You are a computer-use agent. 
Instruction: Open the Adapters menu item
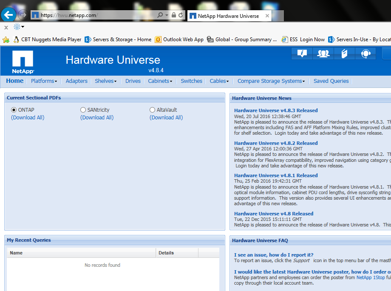[x=76, y=81]
